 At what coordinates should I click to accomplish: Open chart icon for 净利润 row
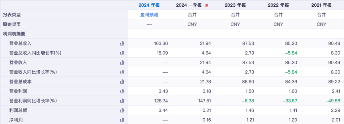coord(122,120)
